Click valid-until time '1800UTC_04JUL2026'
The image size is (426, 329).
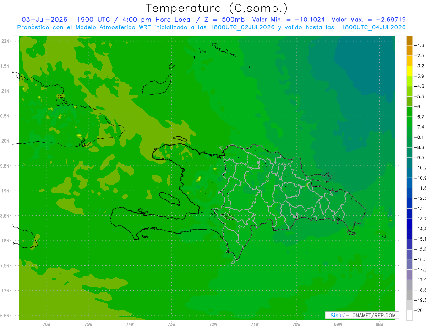[373, 27]
